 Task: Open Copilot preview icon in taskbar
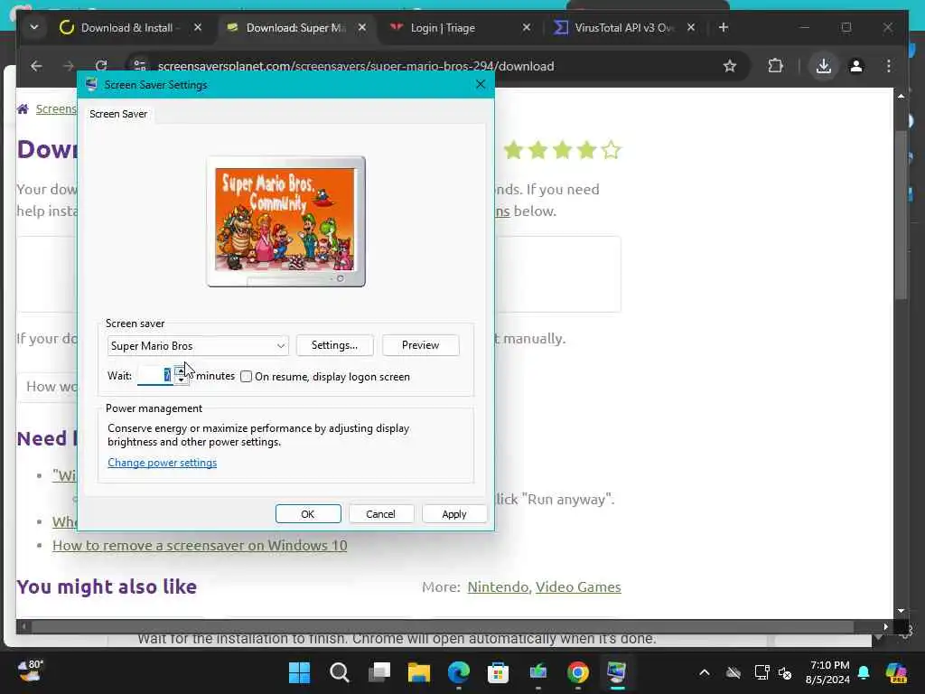pyautogui.click(x=895, y=672)
